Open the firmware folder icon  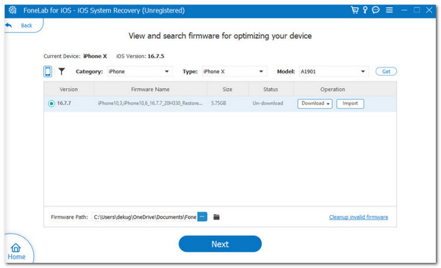[x=216, y=217]
